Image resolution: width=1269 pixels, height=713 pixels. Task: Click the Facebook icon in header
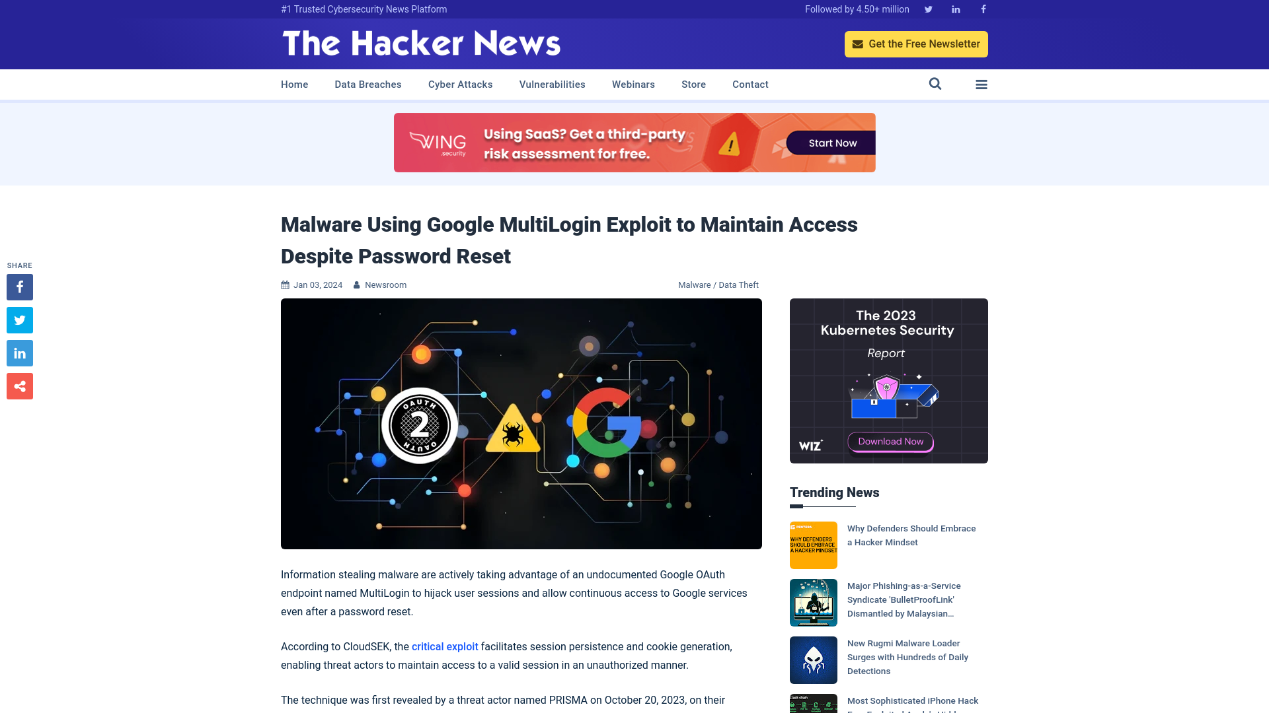click(983, 9)
